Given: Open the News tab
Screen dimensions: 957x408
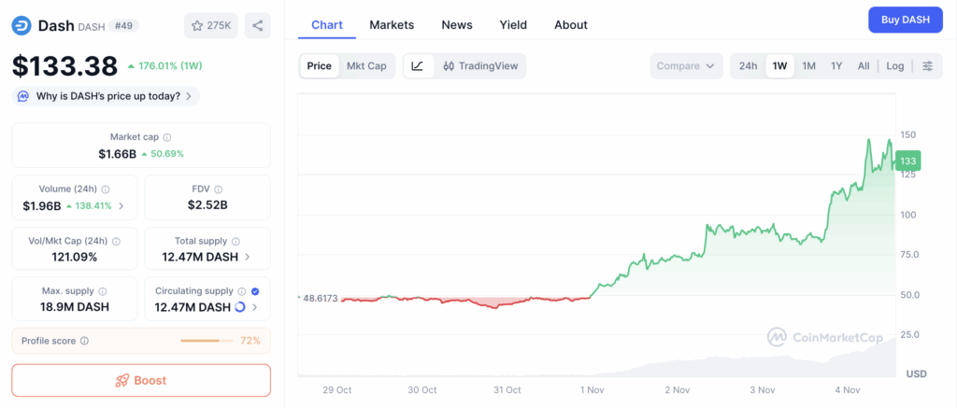Looking at the screenshot, I should 456,25.
